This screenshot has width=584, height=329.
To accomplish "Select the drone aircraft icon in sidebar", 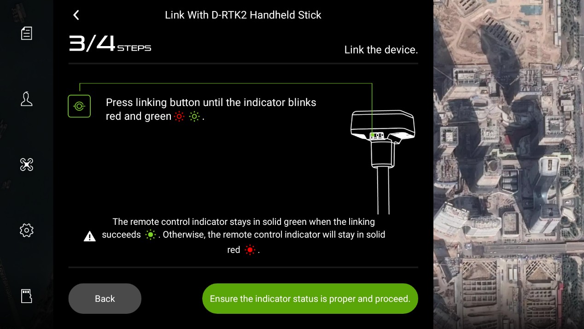I will pos(27,164).
